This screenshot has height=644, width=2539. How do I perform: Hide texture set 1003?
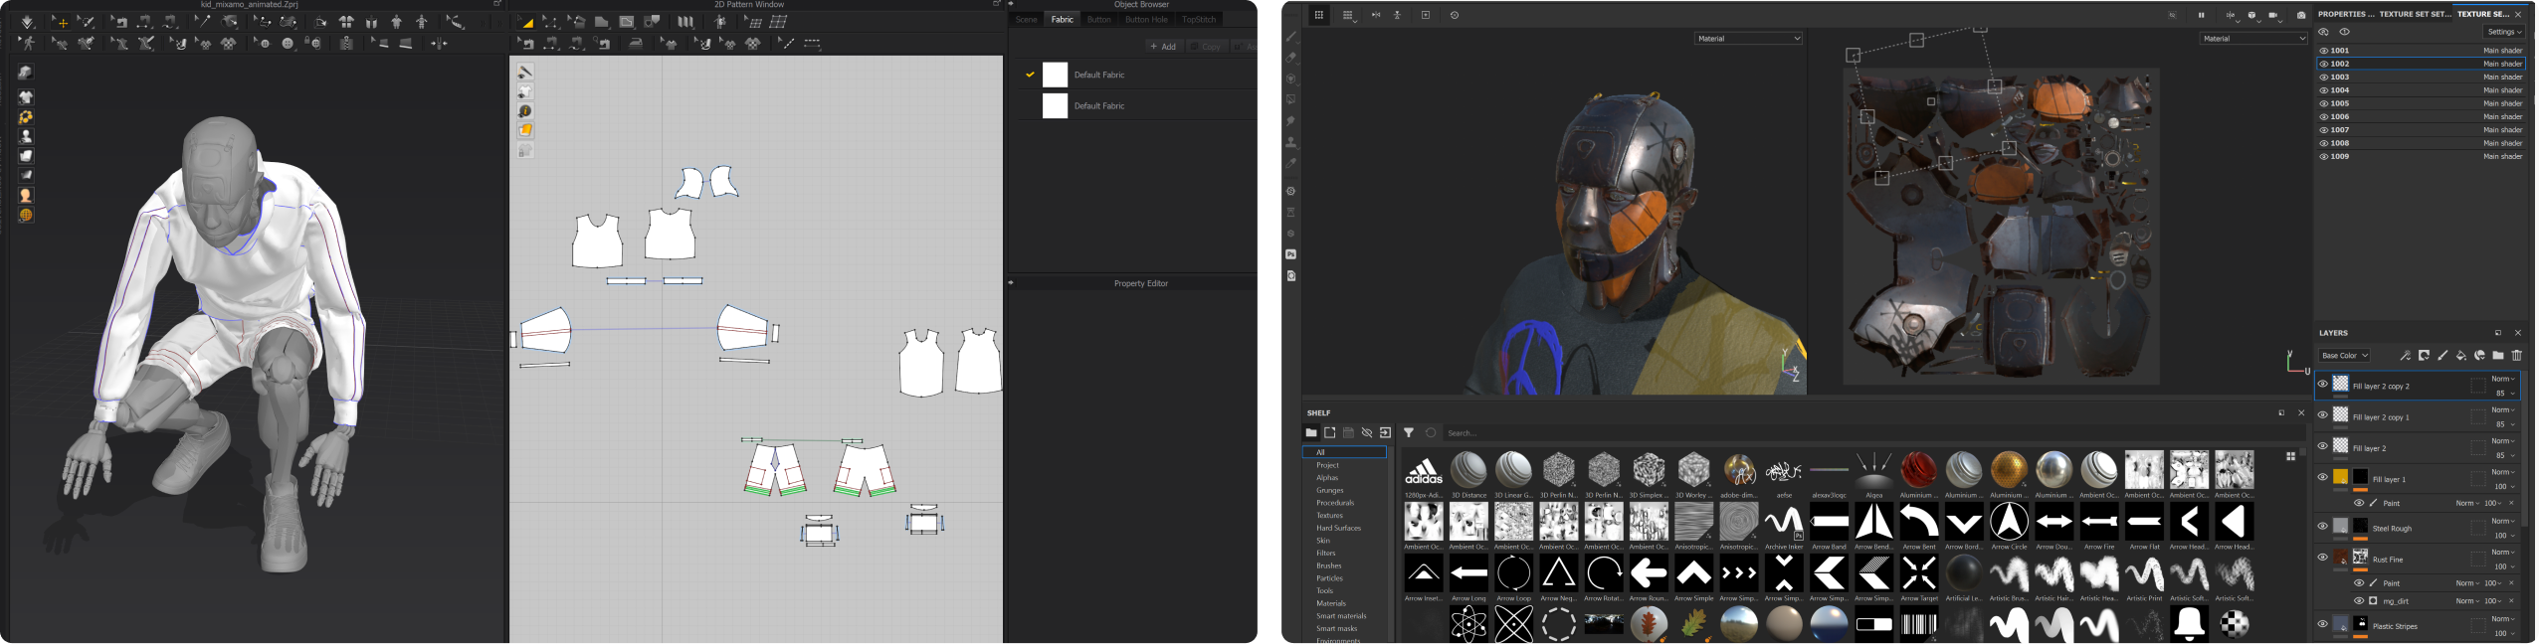(x=2323, y=77)
